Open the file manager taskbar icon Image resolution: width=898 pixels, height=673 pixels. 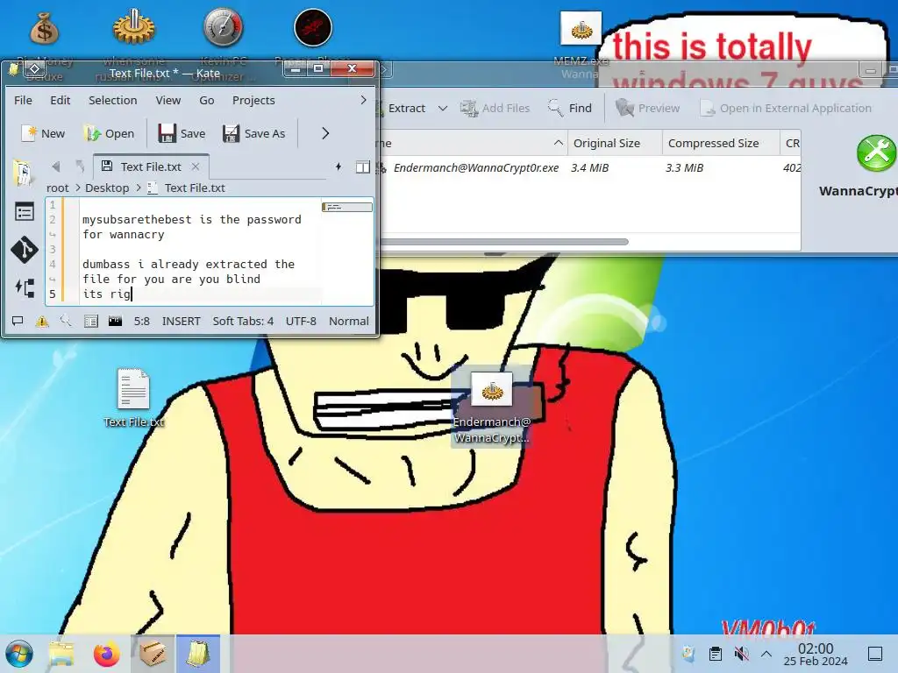(x=61, y=654)
